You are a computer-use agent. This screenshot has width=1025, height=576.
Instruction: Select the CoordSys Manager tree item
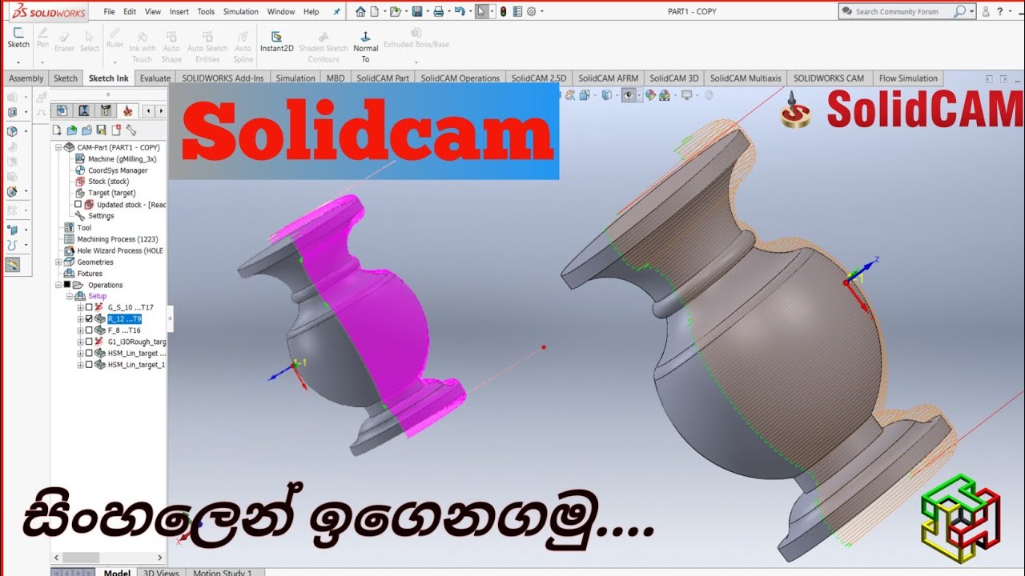111,170
